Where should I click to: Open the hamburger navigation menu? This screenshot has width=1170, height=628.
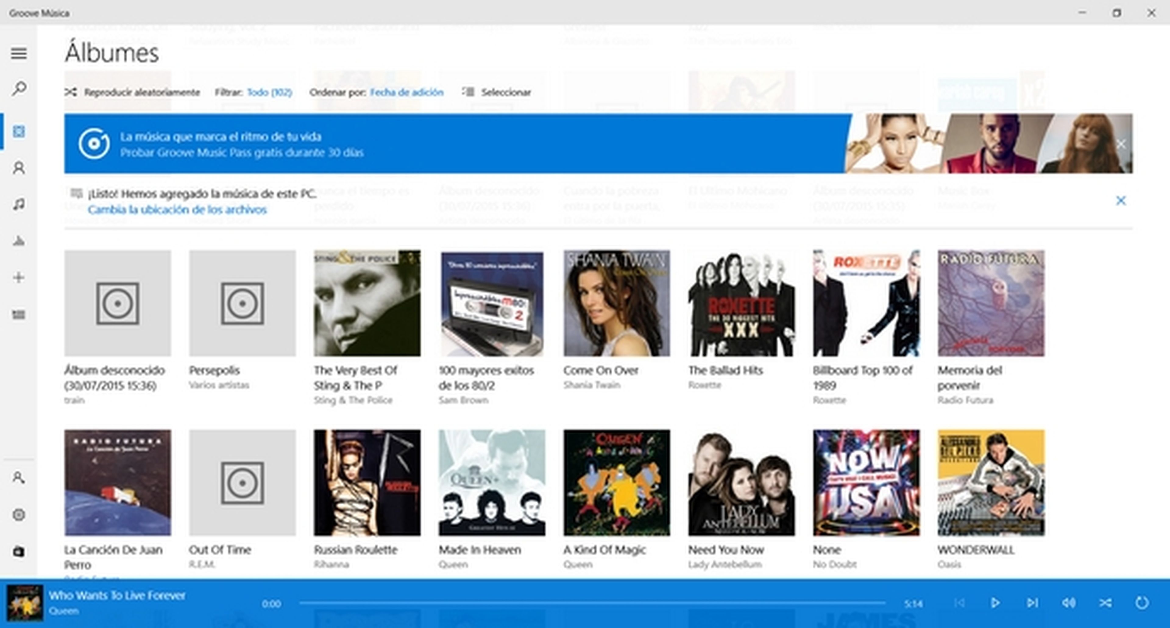19,53
